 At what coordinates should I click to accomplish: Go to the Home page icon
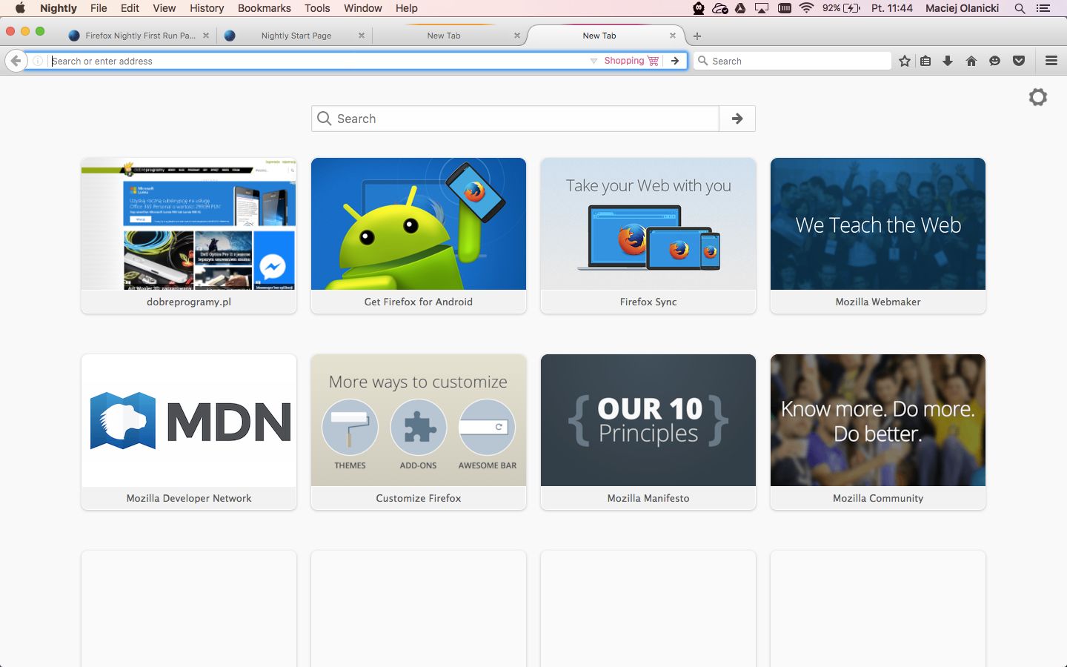(x=971, y=61)
